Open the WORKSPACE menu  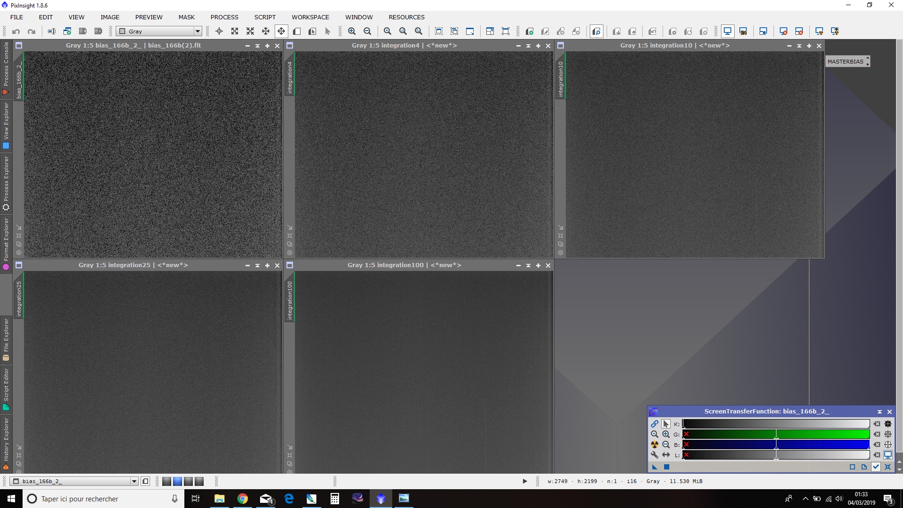pyautogui.click(x=310, y=17)
